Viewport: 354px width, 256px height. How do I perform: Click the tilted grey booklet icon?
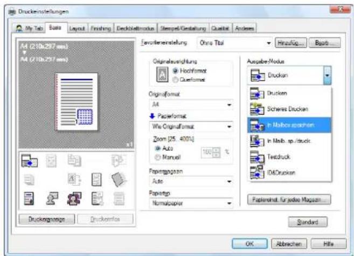[x=119, y=180]
